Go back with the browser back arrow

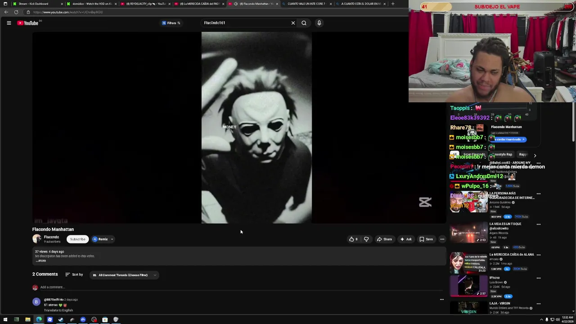pos(6,12)
